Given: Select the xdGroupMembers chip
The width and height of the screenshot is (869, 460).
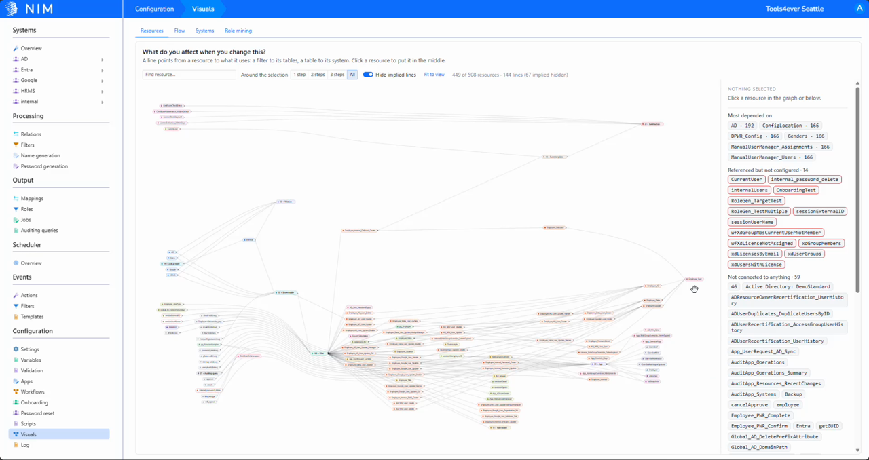Looking at the screenshot, I should [x=821, y=243].
